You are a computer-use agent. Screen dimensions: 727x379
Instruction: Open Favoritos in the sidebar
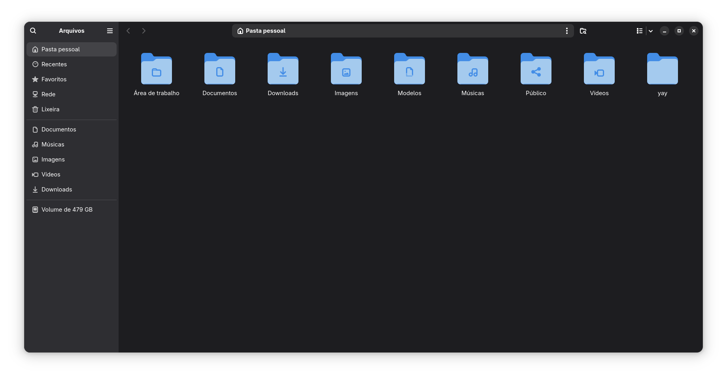(x=72, y=79)
